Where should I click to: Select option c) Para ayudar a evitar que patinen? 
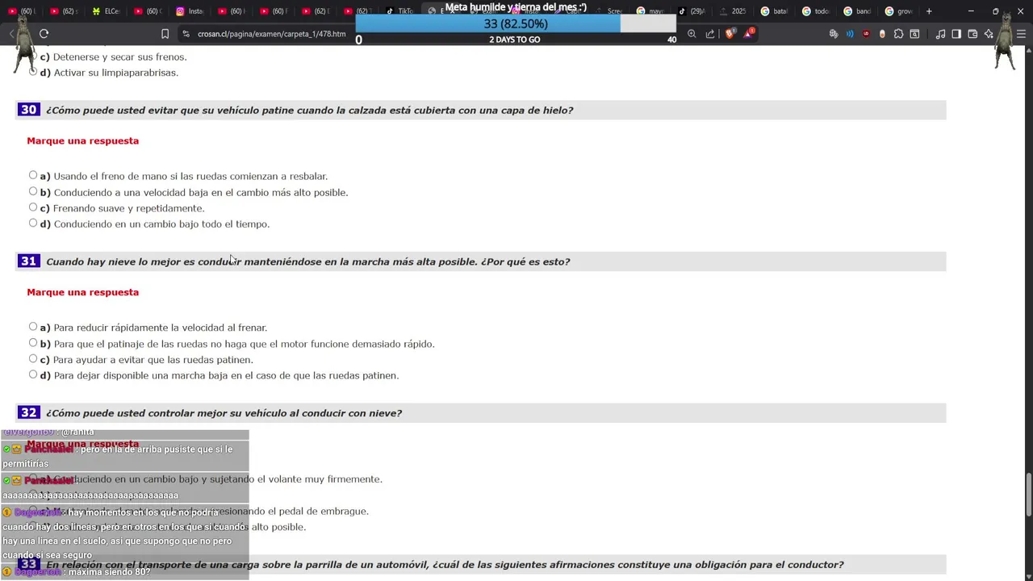point(33,358)
